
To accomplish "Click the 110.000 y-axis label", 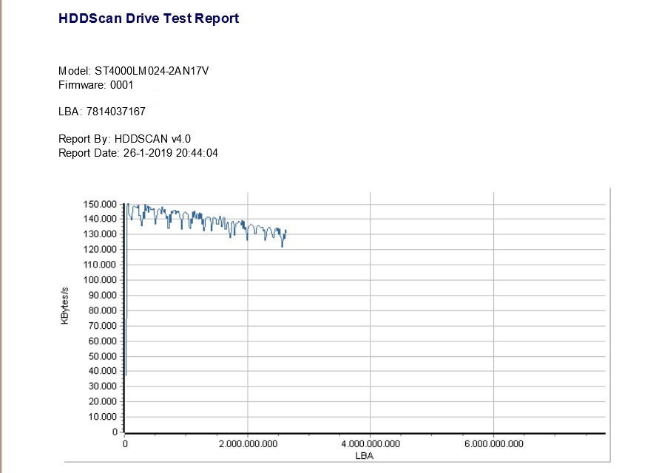I will (100, 265).
